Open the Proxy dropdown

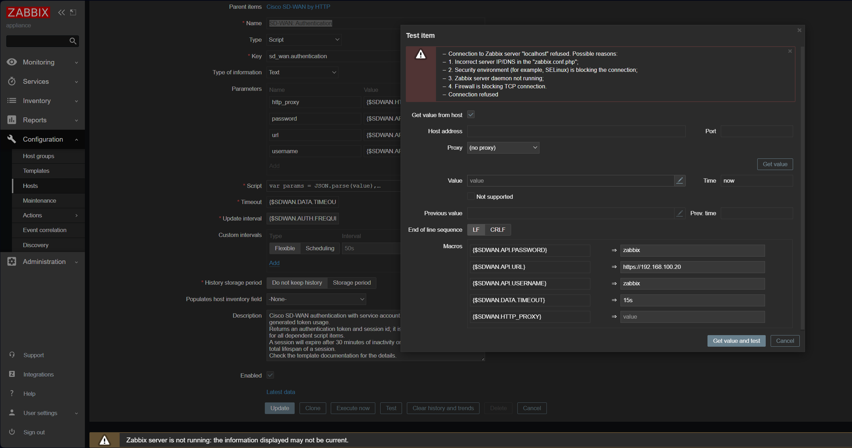tap(503, 148)
